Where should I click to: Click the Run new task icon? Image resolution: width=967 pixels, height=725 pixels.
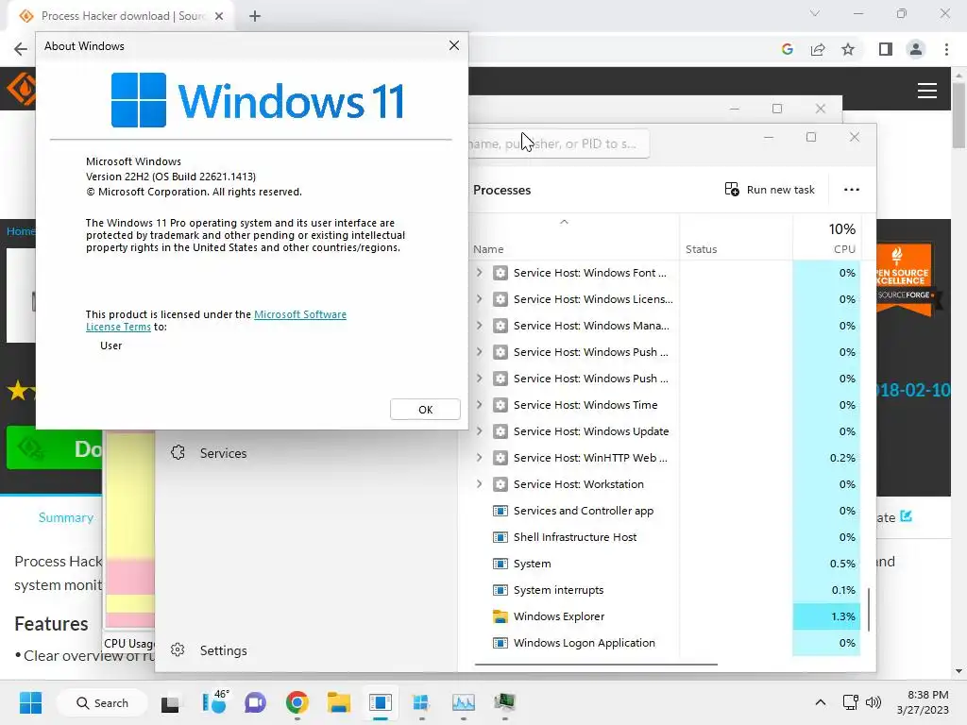[732, 189]
